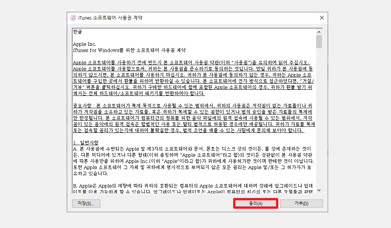Click the vertical scrollbar thumb
This screenshot has height=228, width=391.
tap(319, 42)
